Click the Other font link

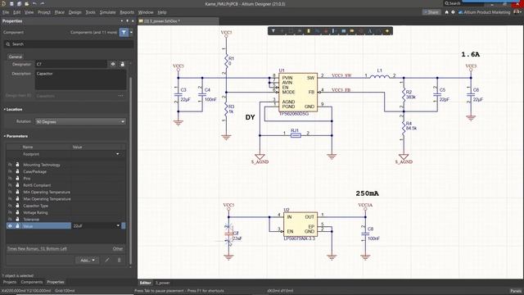[x=118, y=248]
